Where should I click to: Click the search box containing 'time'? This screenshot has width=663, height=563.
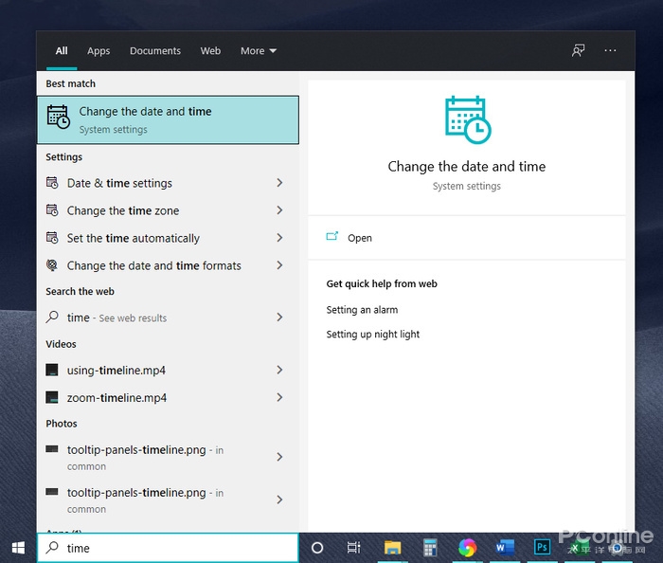click(x=170, y=548)
